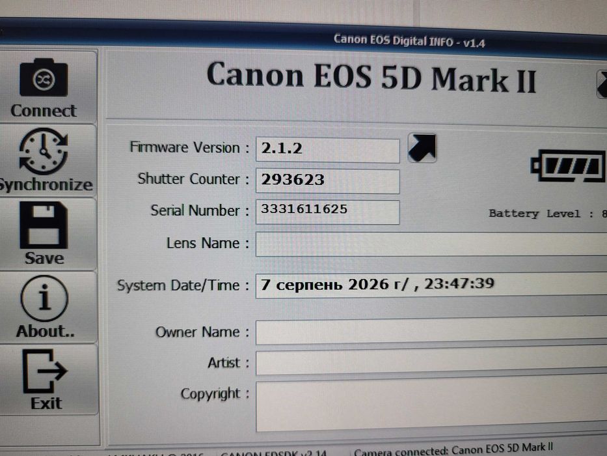
Task: Click the Connect camera icon
Action: coord(44,78)
